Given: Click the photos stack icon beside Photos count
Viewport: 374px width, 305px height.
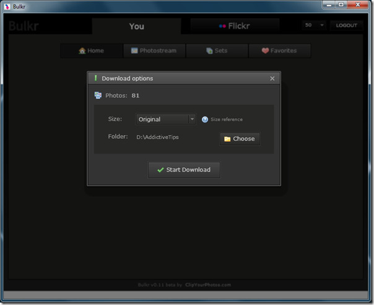Looking at the screenshot, I should coord(98,95).
